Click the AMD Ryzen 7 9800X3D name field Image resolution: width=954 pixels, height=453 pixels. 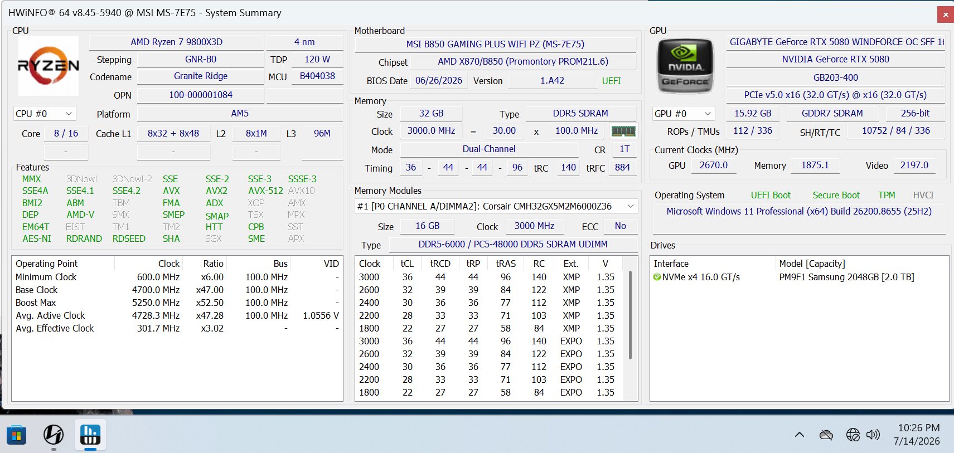point(176,42)
